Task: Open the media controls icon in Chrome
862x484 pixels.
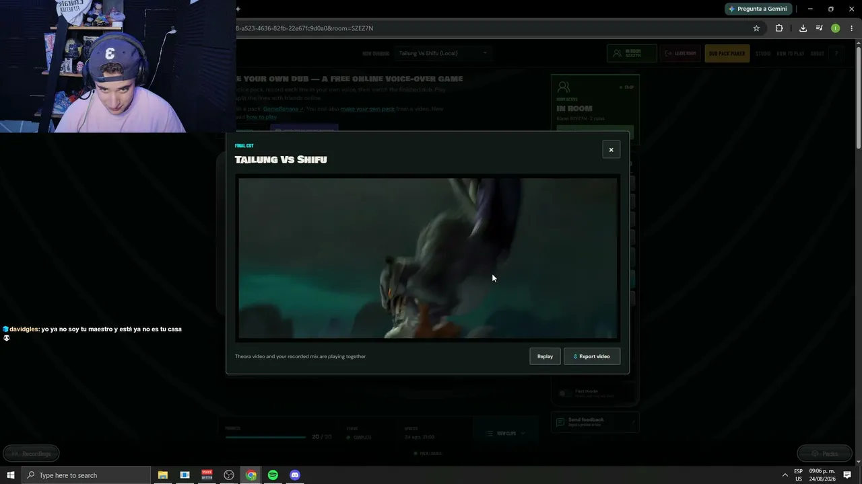Action: [x=819, y=28]
